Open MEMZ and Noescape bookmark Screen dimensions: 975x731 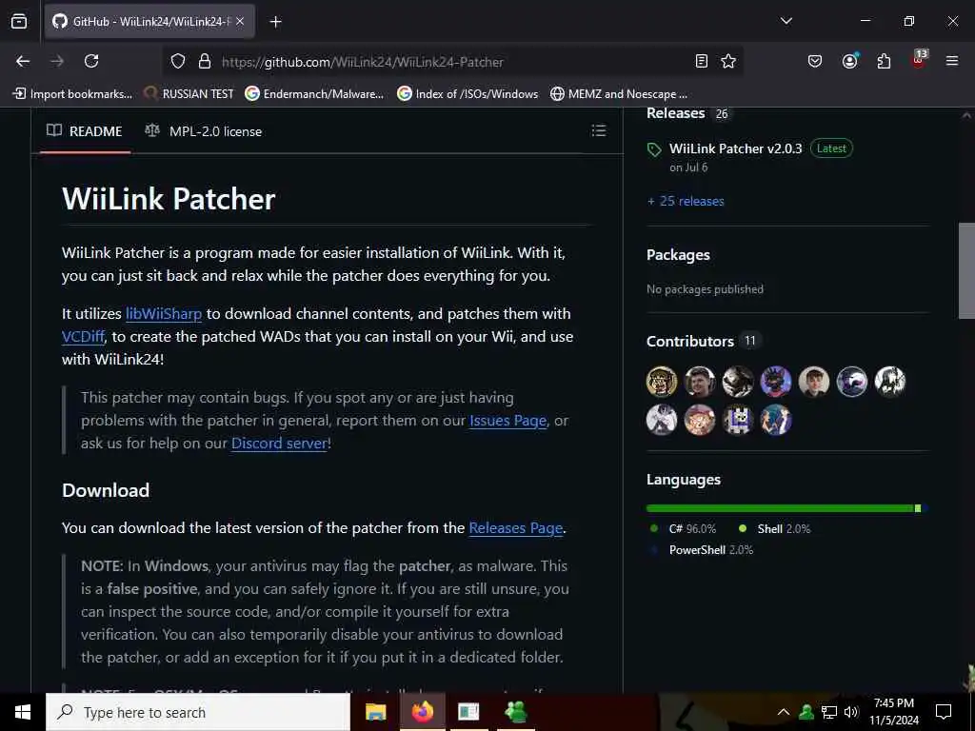coord(619,94)
